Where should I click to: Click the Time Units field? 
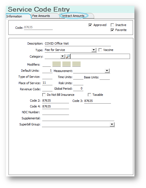coord(78,77)
